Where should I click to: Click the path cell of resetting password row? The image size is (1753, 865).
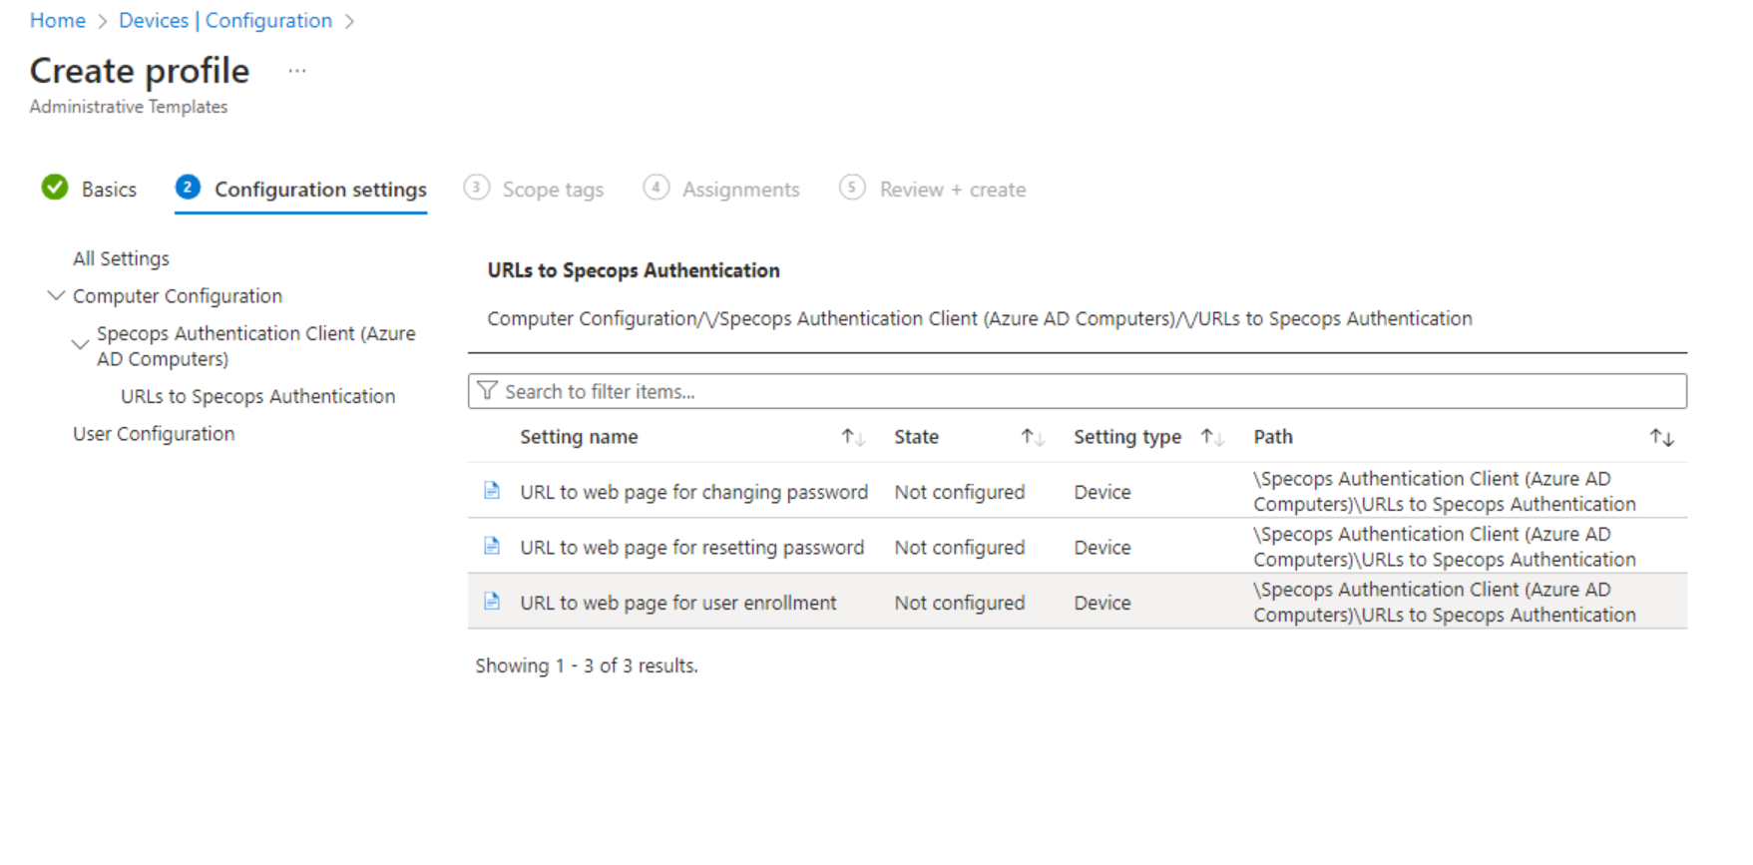(1445, 547)
